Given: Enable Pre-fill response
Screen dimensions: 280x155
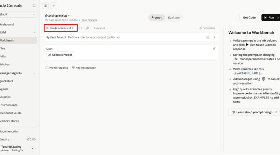Looking at the screenshot, I should [57, 68].
